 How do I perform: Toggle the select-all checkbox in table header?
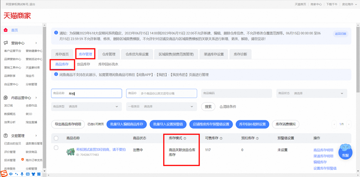tap(56, 138)
